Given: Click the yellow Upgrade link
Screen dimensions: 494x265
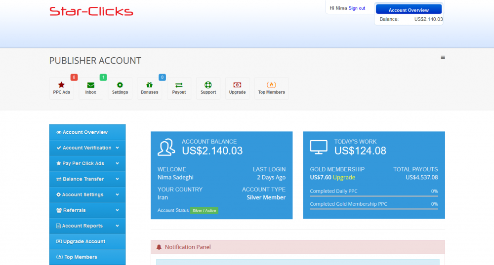Looking at the screenshot, I should pyautogui.click(x=344, y=177).
